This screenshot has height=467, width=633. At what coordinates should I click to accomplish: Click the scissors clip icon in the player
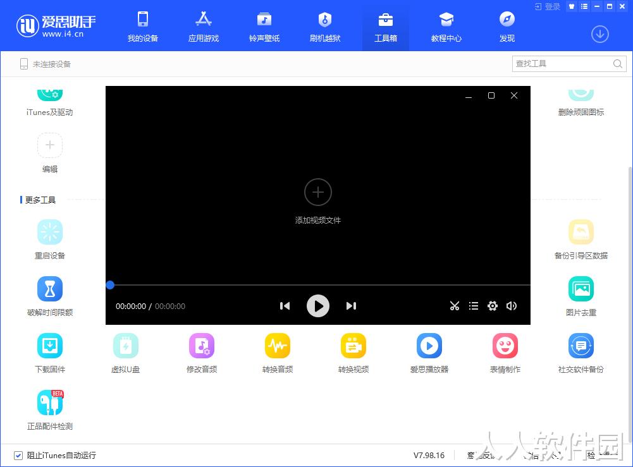[x=455, y=306]
